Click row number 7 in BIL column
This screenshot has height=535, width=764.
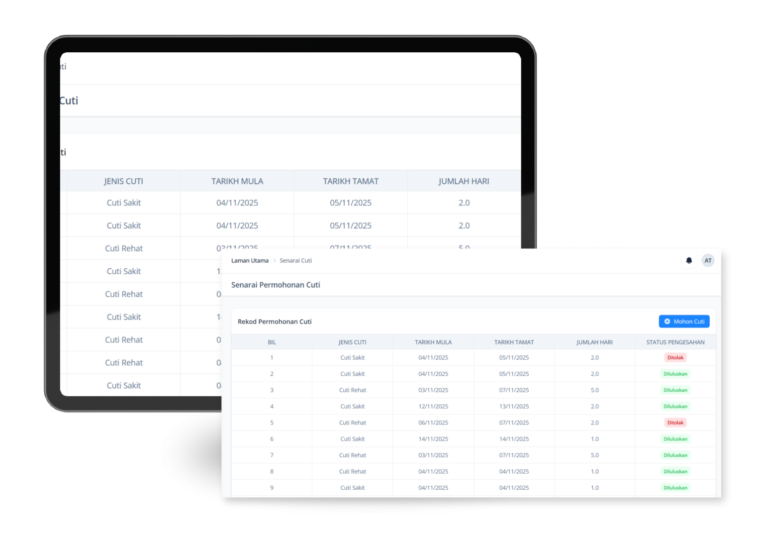click(x=272, y=455)
